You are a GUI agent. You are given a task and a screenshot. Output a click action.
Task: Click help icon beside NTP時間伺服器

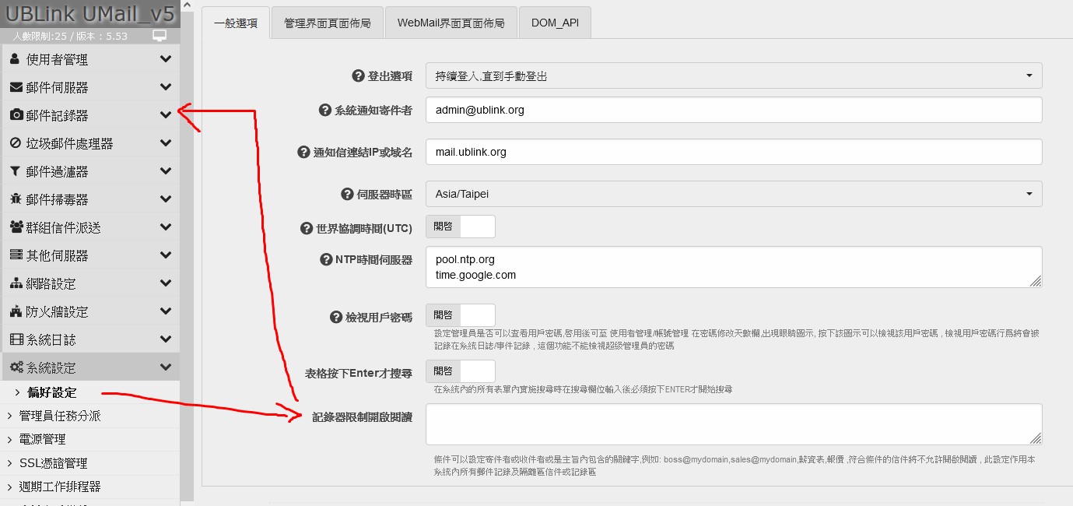326,259
